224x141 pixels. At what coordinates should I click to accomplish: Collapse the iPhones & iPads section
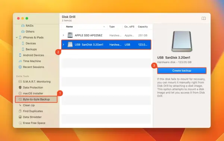pos(17,37)
